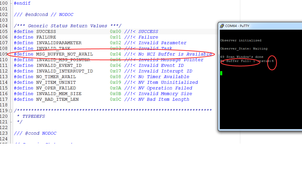Place cursor at the green PuTTY terminal cursor

point(221,73)
